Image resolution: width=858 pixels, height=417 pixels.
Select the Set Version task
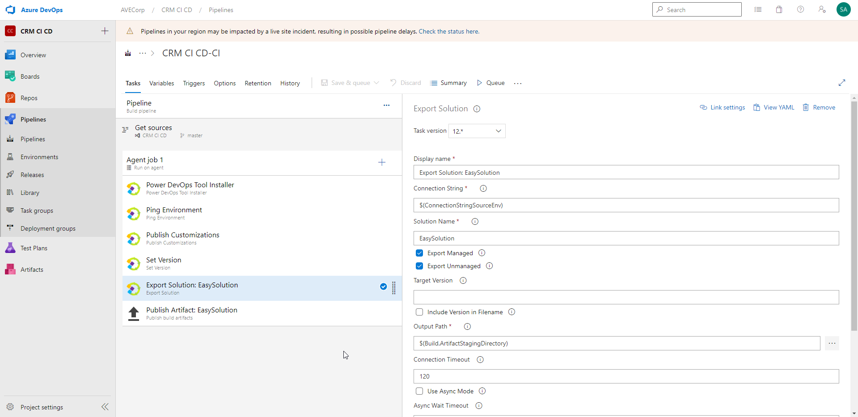(262, 263)
